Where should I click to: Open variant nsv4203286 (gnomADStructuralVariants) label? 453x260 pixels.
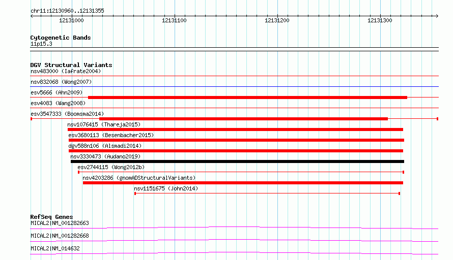click(139, 178)
